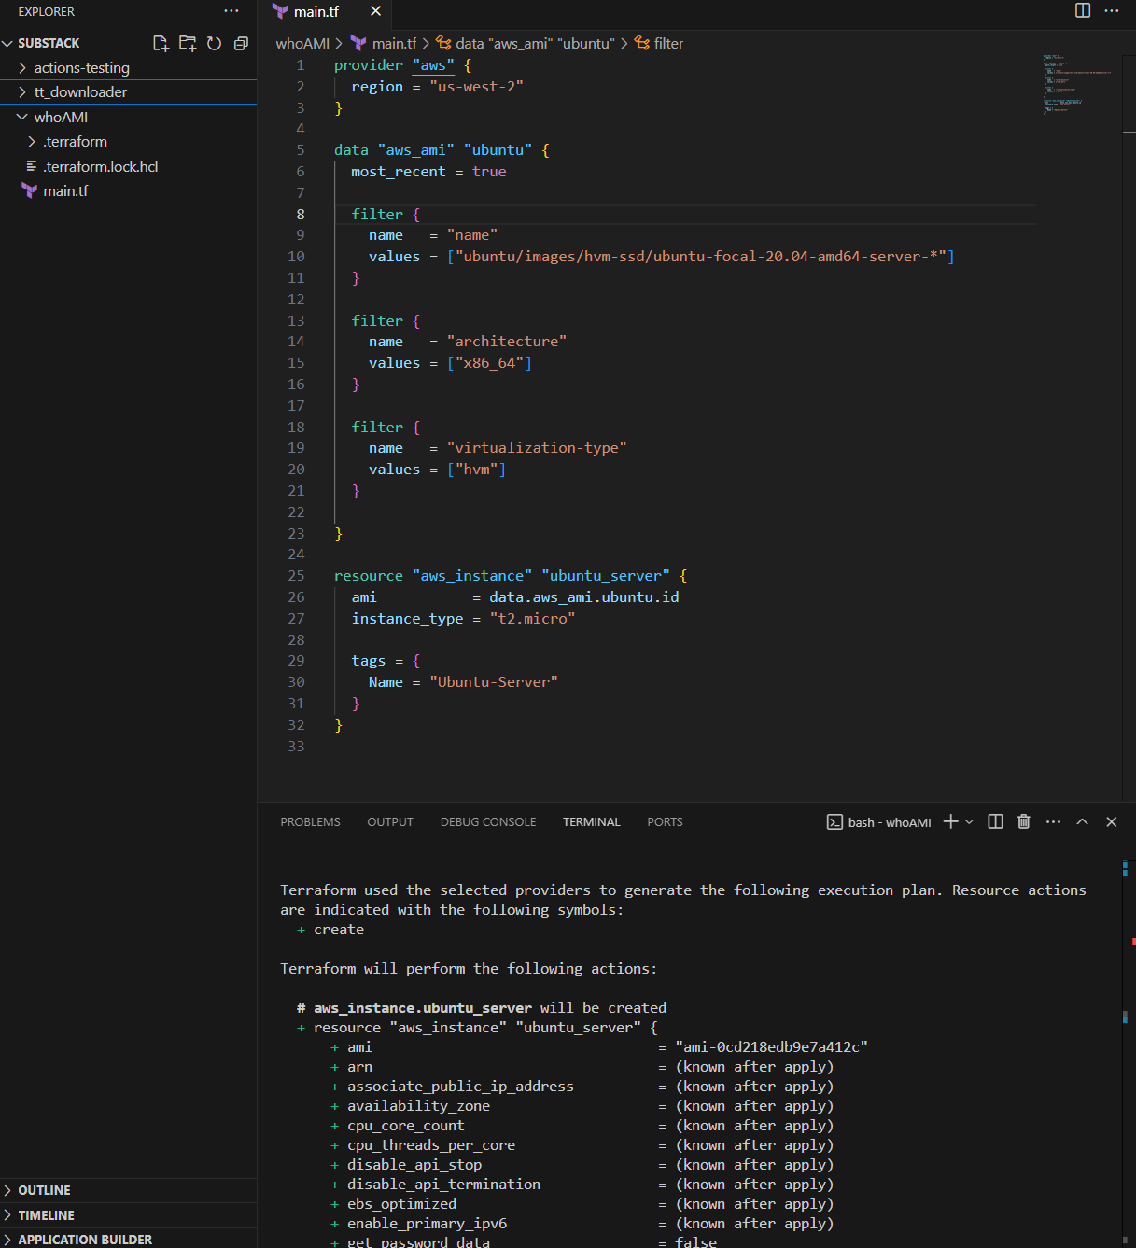Kill terminal with the trash icon
Viewport: 1136px width, 1248px height.
(x=1023, y=821)
